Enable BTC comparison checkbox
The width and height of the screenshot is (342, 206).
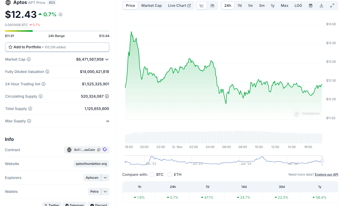pos(152,175)
